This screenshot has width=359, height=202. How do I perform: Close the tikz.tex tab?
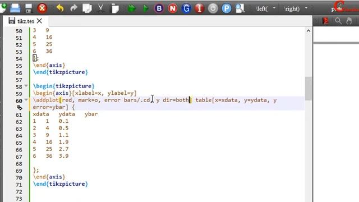(39, 21)
